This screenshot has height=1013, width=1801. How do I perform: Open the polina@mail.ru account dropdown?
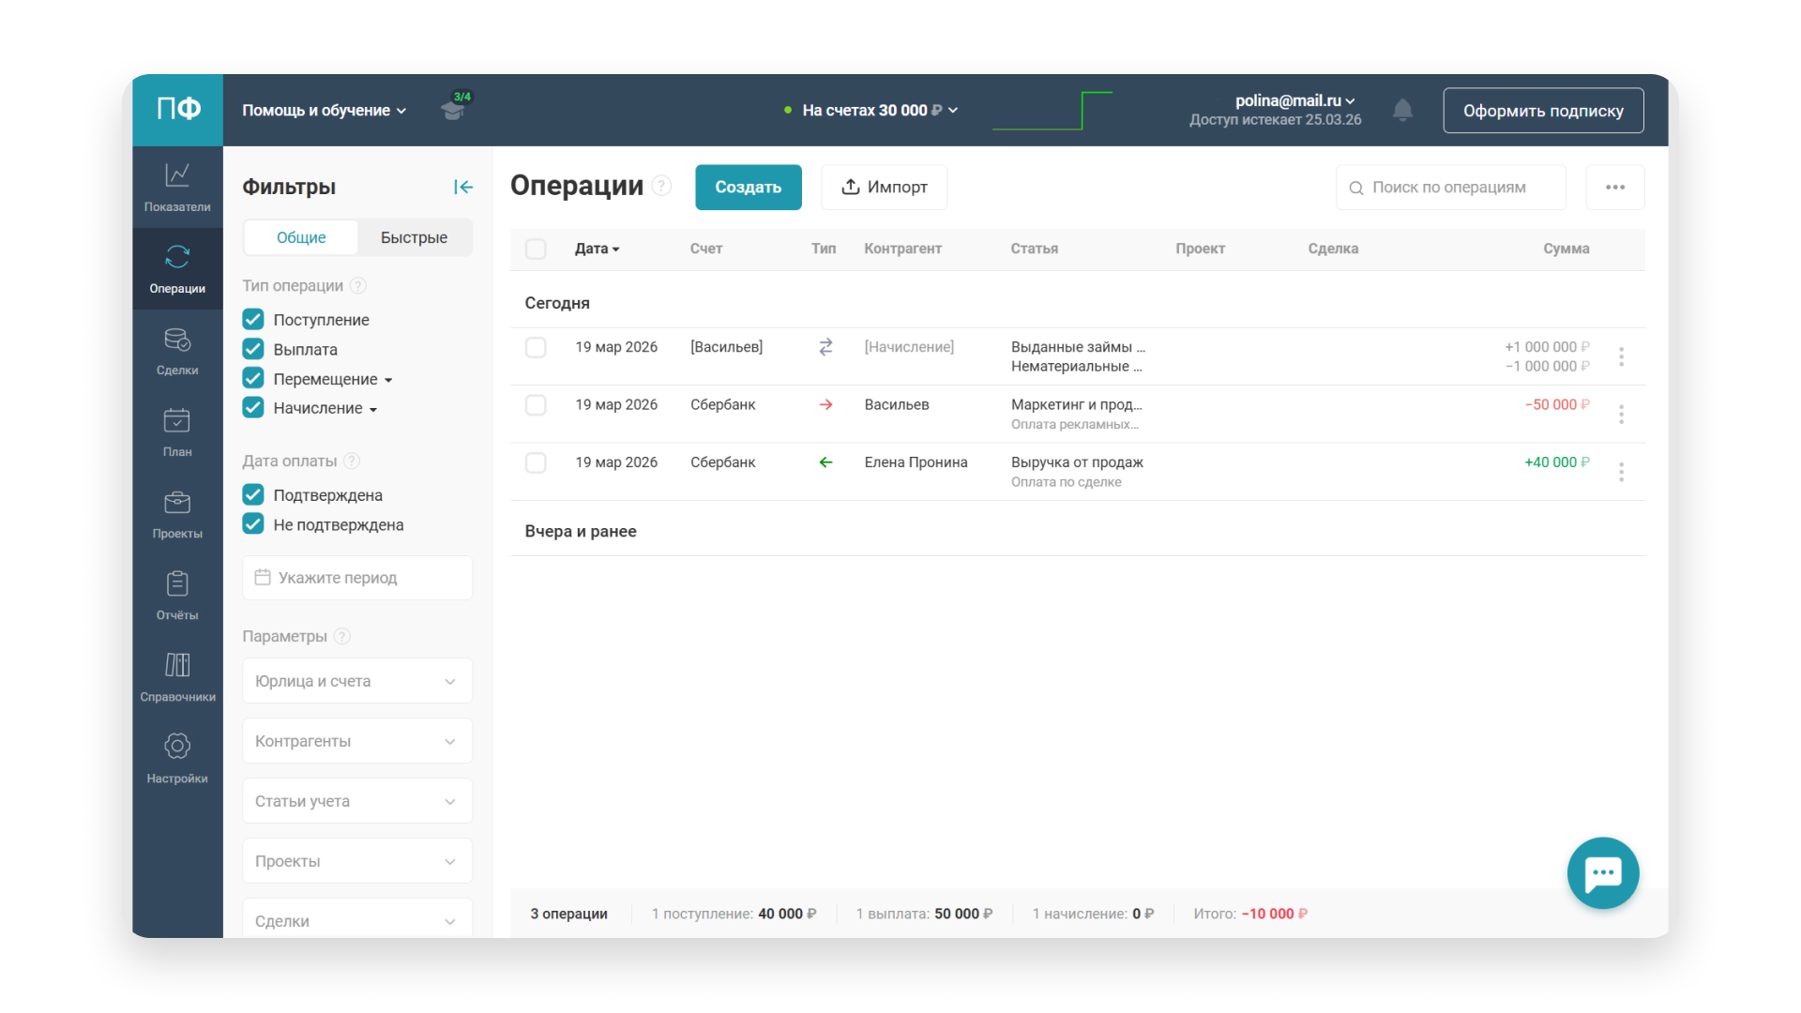tap(1294, 100)
